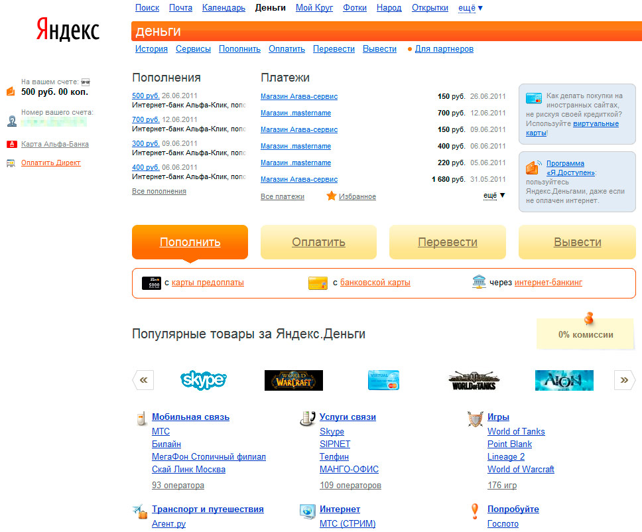Screen dimensions: 642x532
Task: Expand the 'ещё' payments list dropdown
Action: pos(494,195)
